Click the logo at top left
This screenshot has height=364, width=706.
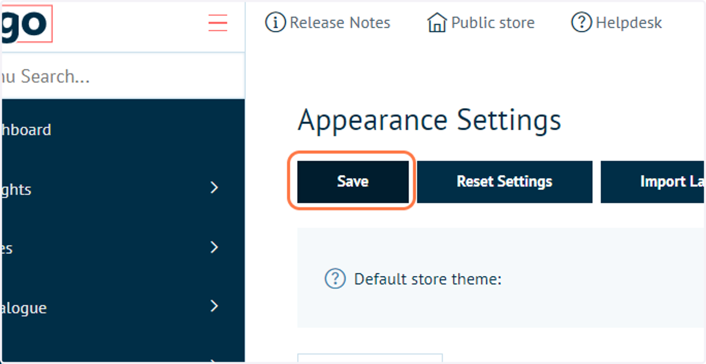click(26, 23)
